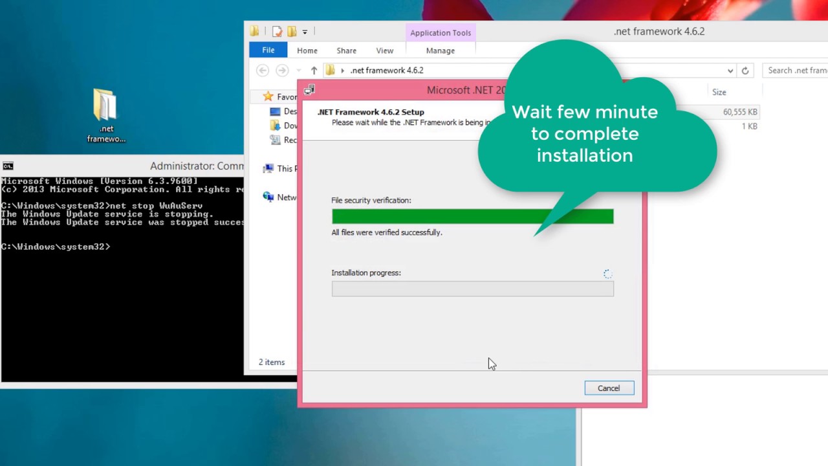Viewport: 828px width, 466px height.
Task: Click Cancel in the .NET Framework setup
Action: coord(609,388)
